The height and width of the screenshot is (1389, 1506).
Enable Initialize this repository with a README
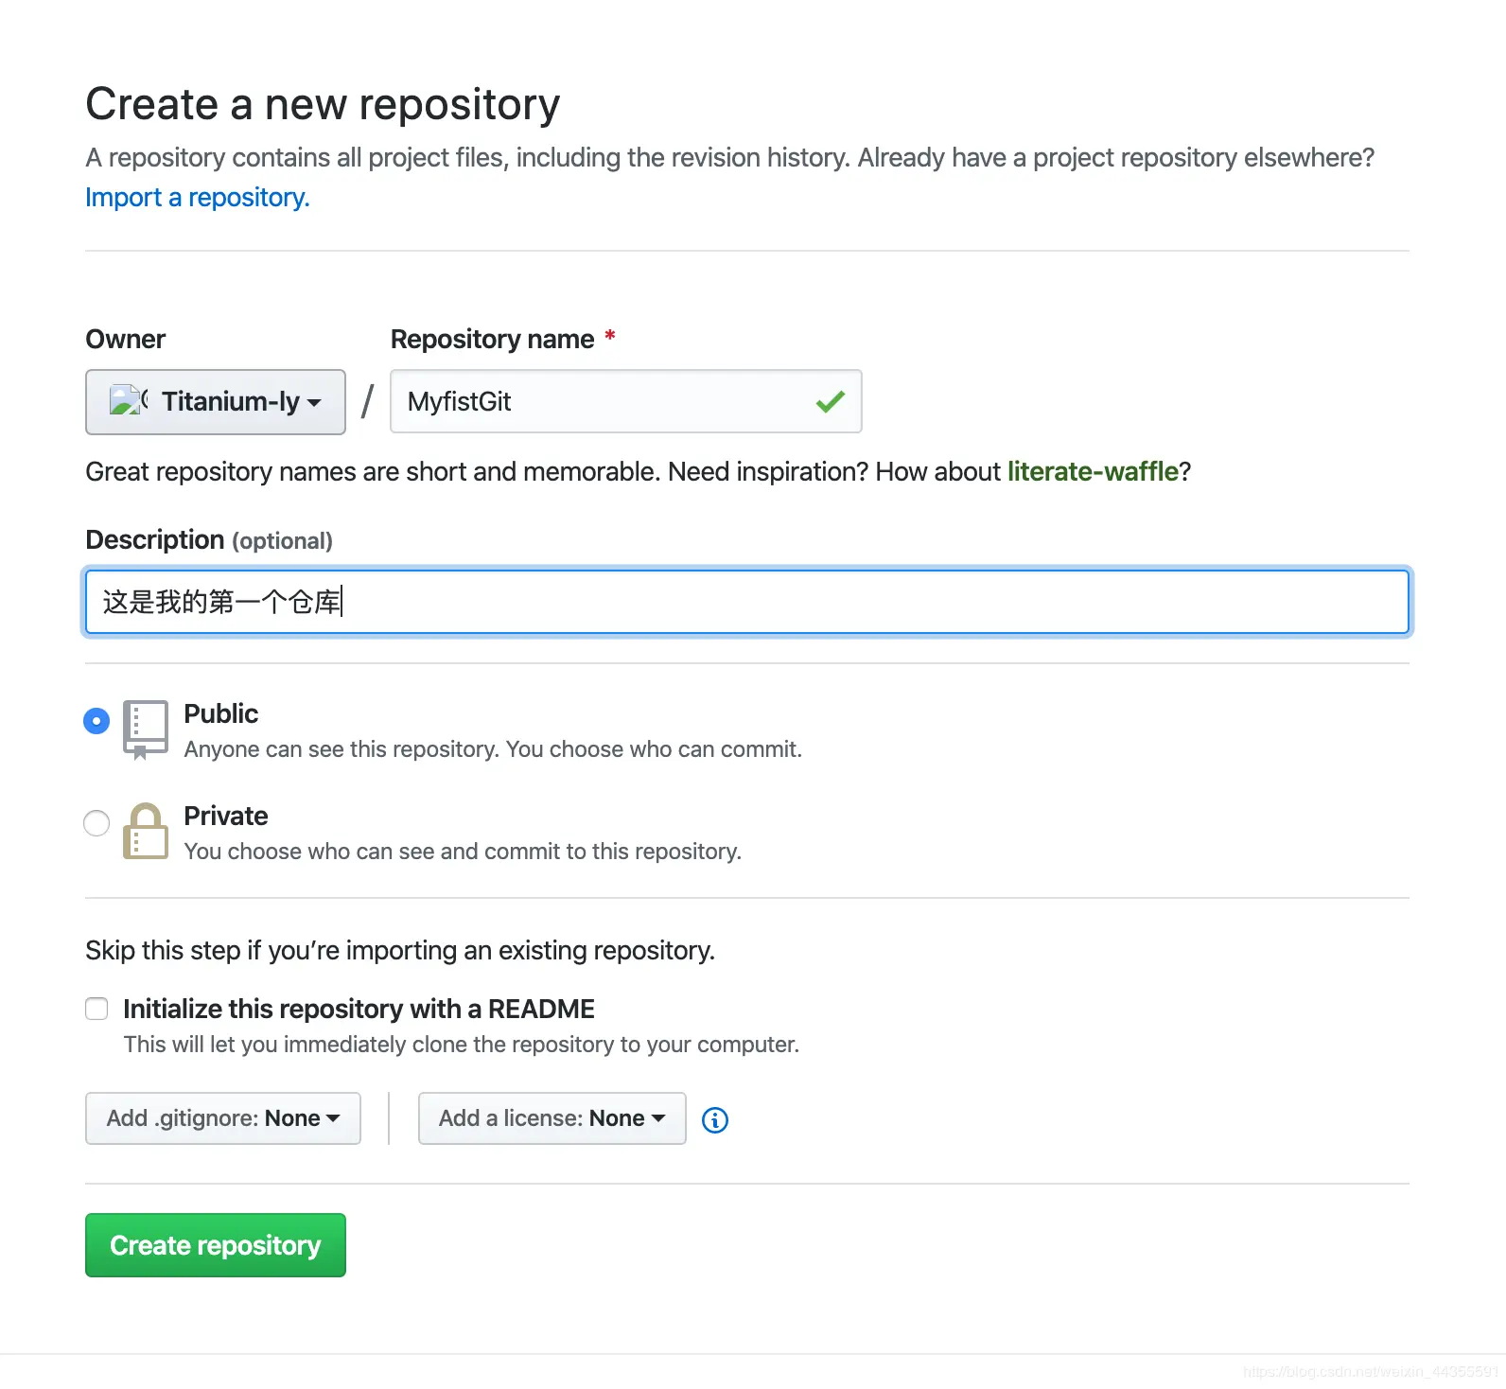pyautogui.click(x=96, y=1009)
